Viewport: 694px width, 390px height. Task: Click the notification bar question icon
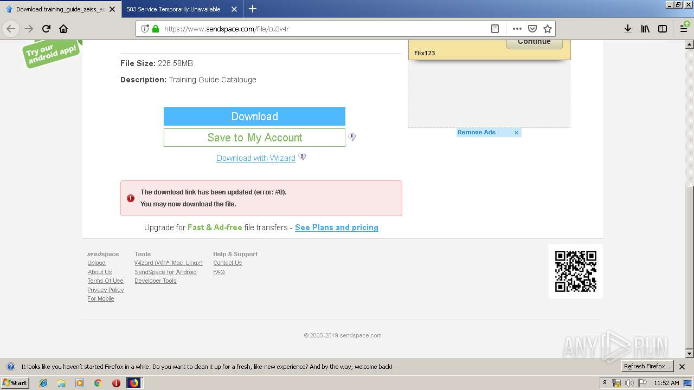pyautogui.click(x=10, y=367)
